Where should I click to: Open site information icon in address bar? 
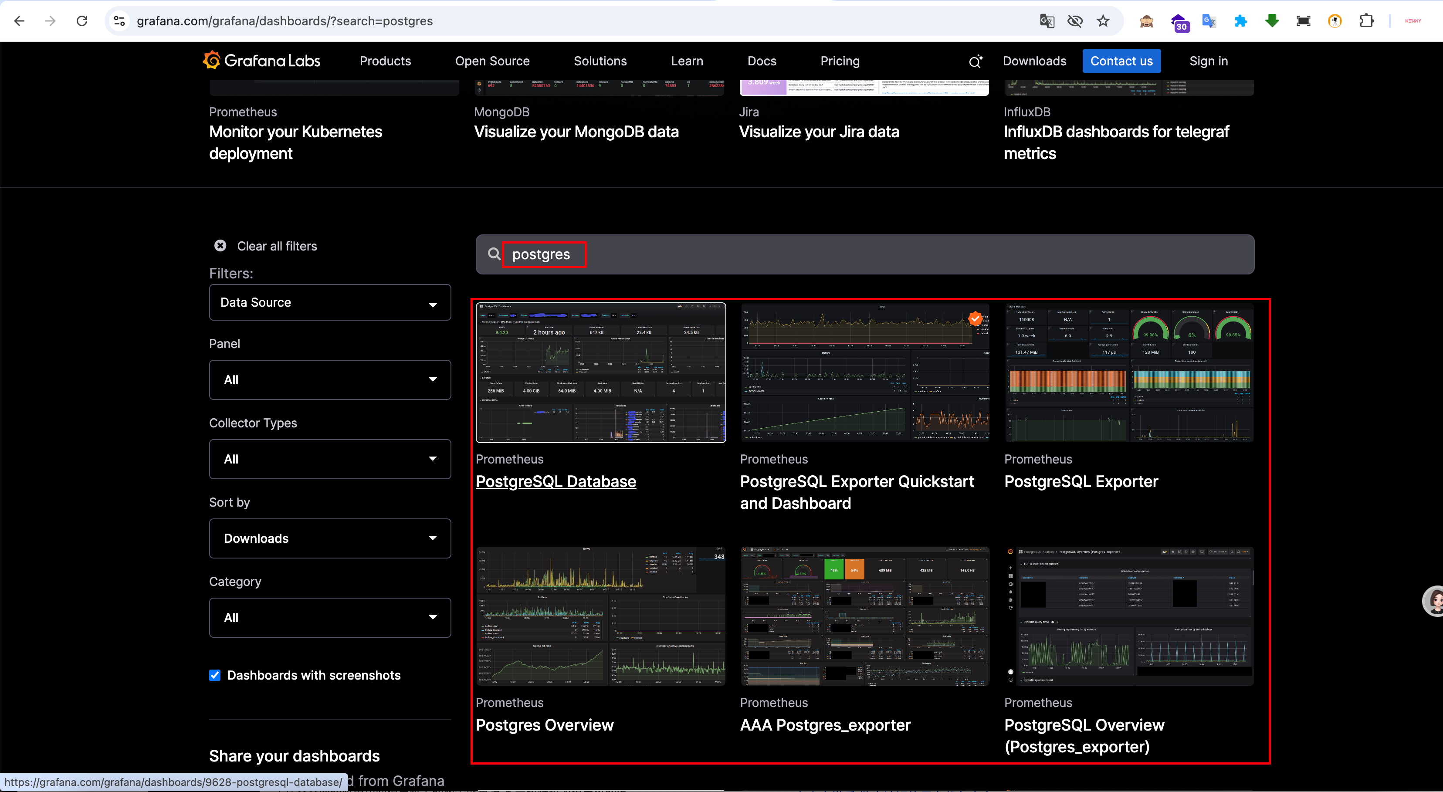click(119, 21)
